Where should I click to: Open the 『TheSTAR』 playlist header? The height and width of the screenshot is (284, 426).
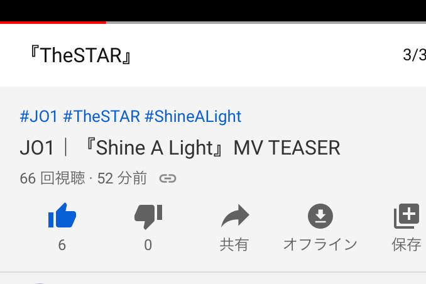pyautogui.click(x=80, y=55)
